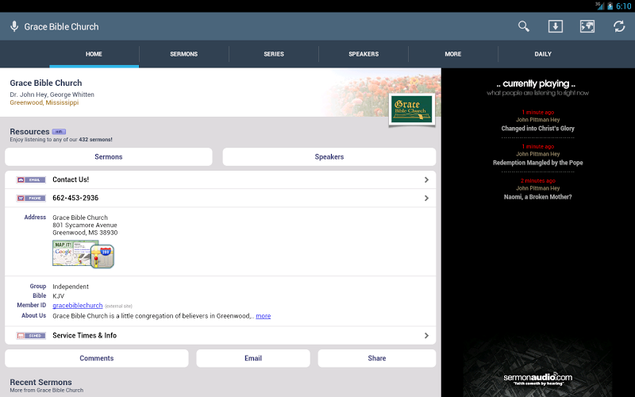Select the More tab
Viewport: 635px width, 397px height.
453,54
